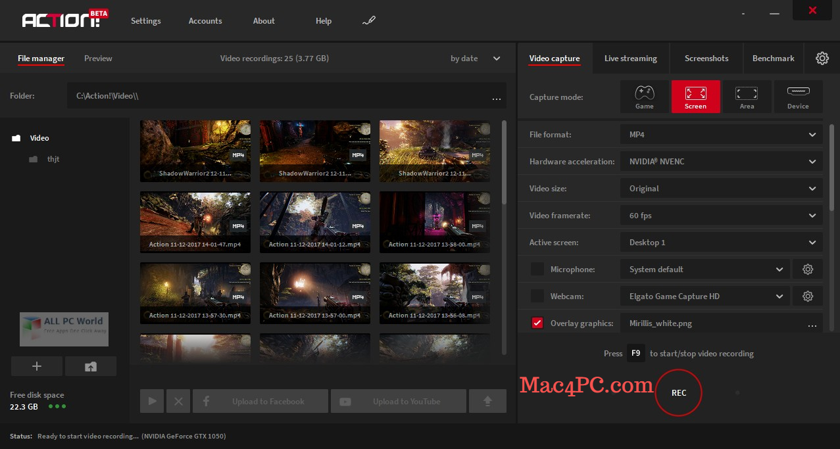Screen dimensions: 840x449
Task: Switch to Live streaming tab
Action: click(631, 59)
